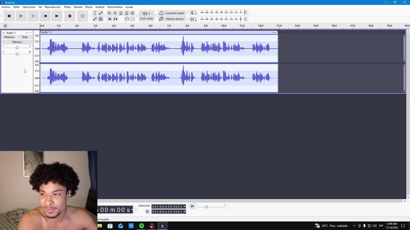Click the Audacity taskbar icon
This screenshot has width=410, height=230.
coord(162,226)
